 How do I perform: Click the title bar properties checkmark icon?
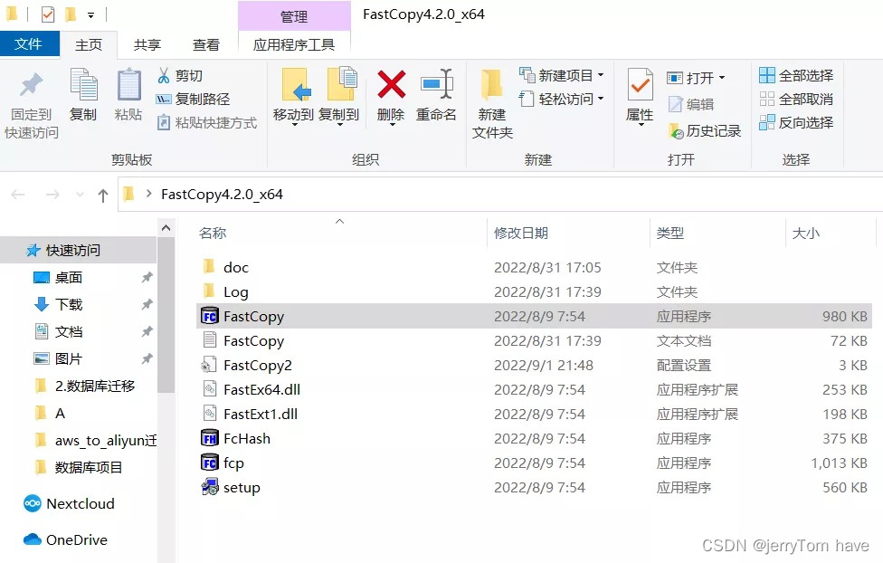coord(49,14)
